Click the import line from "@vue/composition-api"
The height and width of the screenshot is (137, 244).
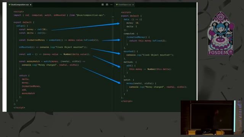tap(59, 15)
